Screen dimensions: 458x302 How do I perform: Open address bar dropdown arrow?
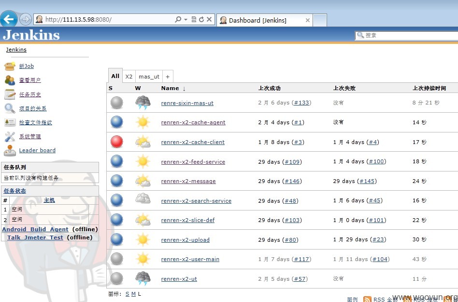(186, 20)
